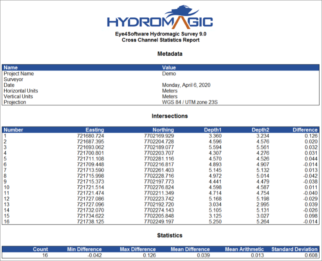Select the projection 'WGS 84 / UTM zone 23S'

tap(190, 102)
